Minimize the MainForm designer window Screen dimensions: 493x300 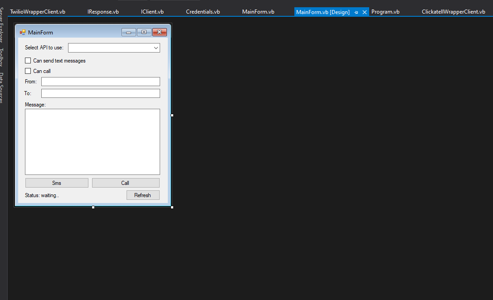pyautogui.click(x=129, y=32)
